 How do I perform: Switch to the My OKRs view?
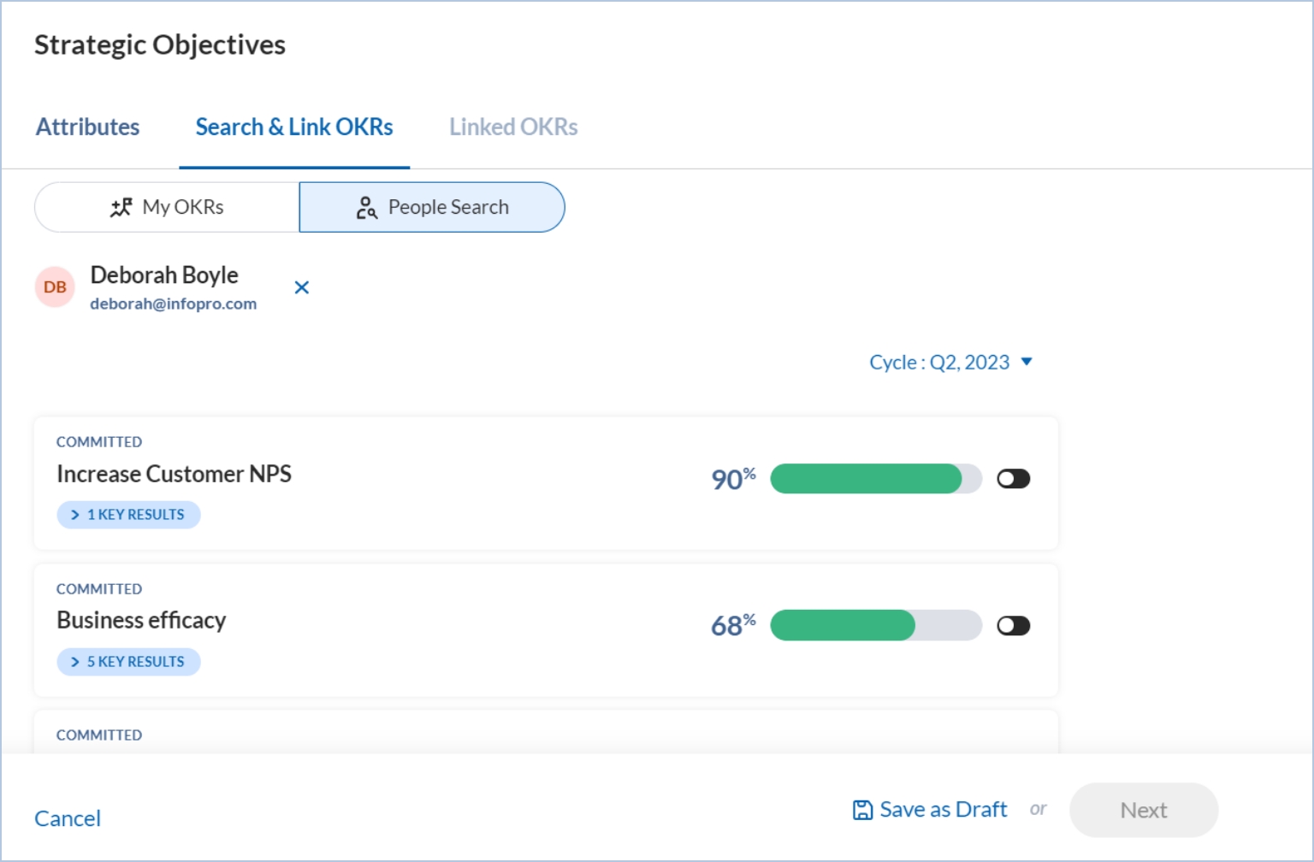coord(168,208)
